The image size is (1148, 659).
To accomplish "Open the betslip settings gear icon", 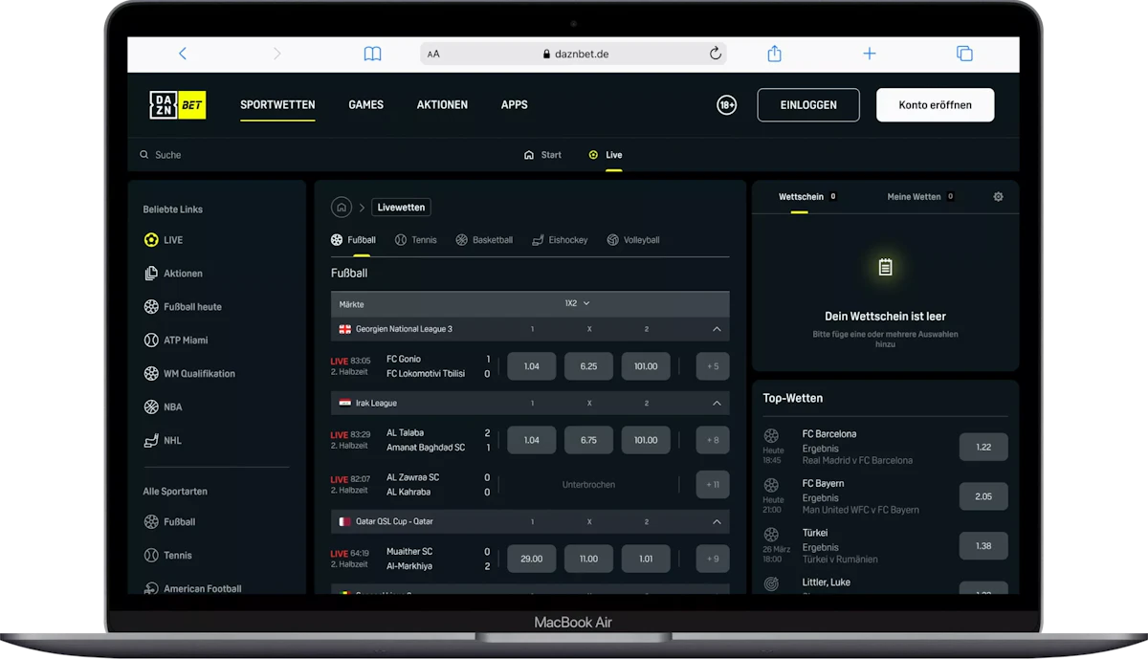I will click(x=998, y=197).
